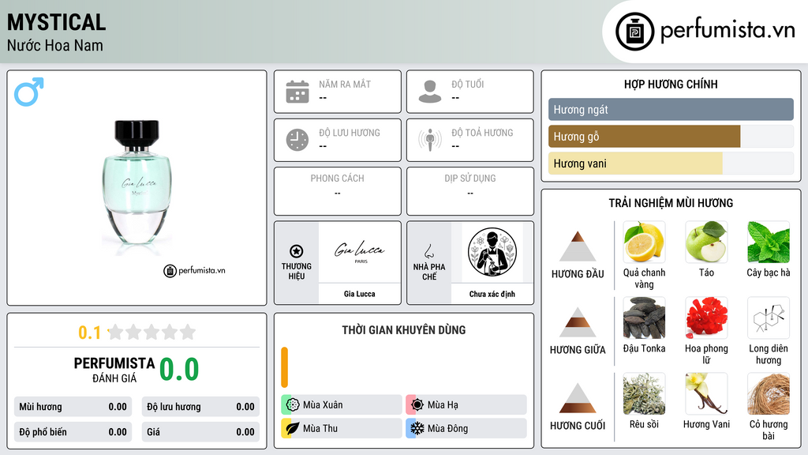Viewport: 808px width, 455px height.
Task: Click the Táo green apple image
Action: pos(706,243)
